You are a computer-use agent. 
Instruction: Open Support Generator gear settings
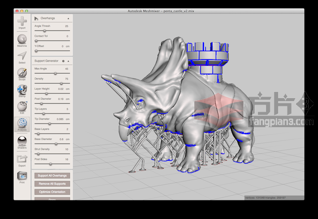pyautogui.click(x=63, y=61)
